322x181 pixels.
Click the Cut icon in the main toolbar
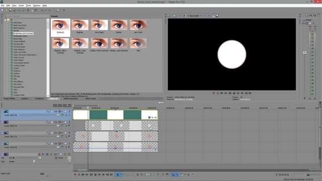click(x=28, y=10)
